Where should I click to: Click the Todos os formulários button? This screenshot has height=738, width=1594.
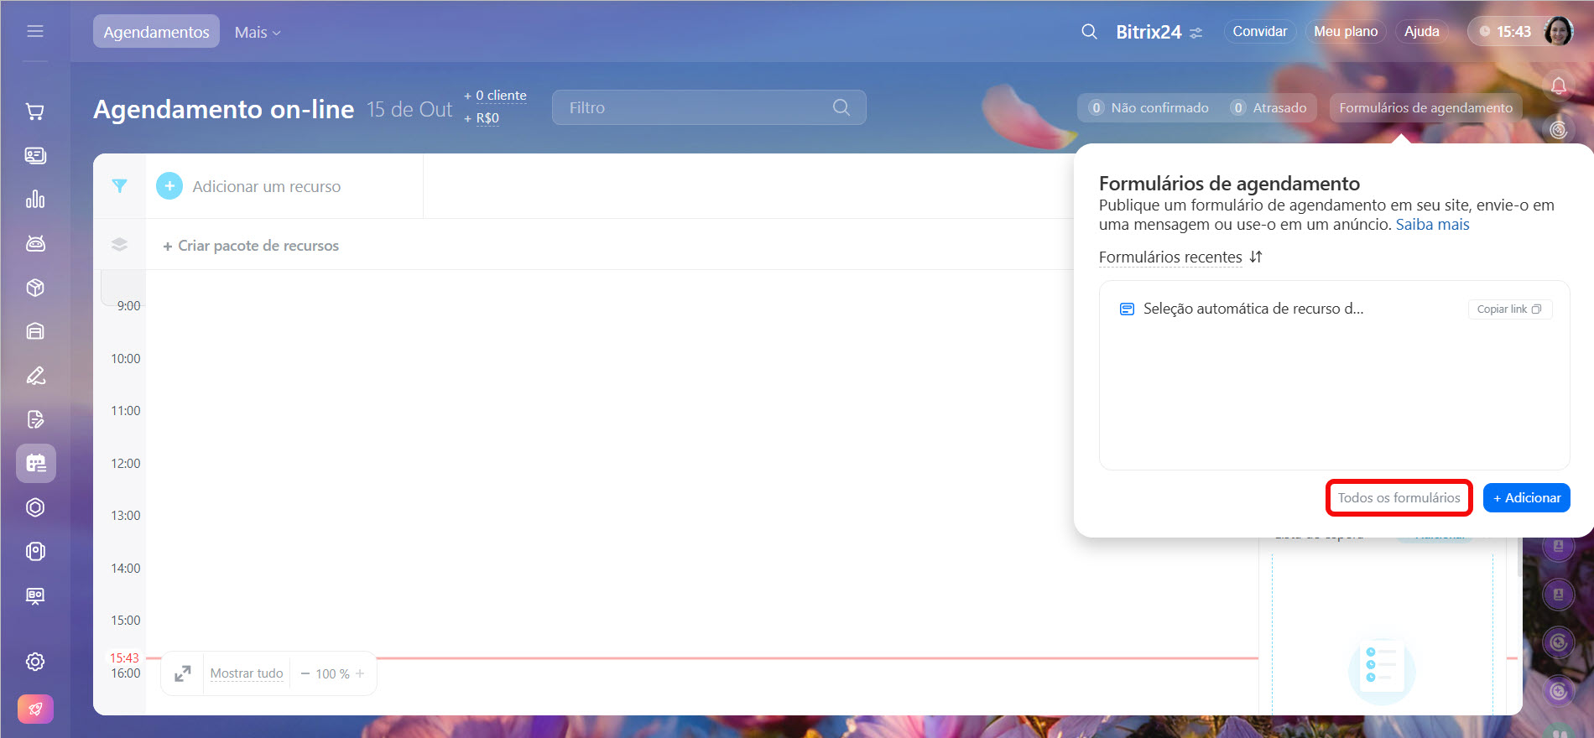(1399, 497)
